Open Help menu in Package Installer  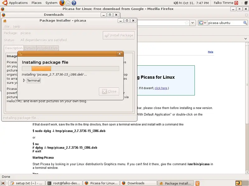pos(17,26)
